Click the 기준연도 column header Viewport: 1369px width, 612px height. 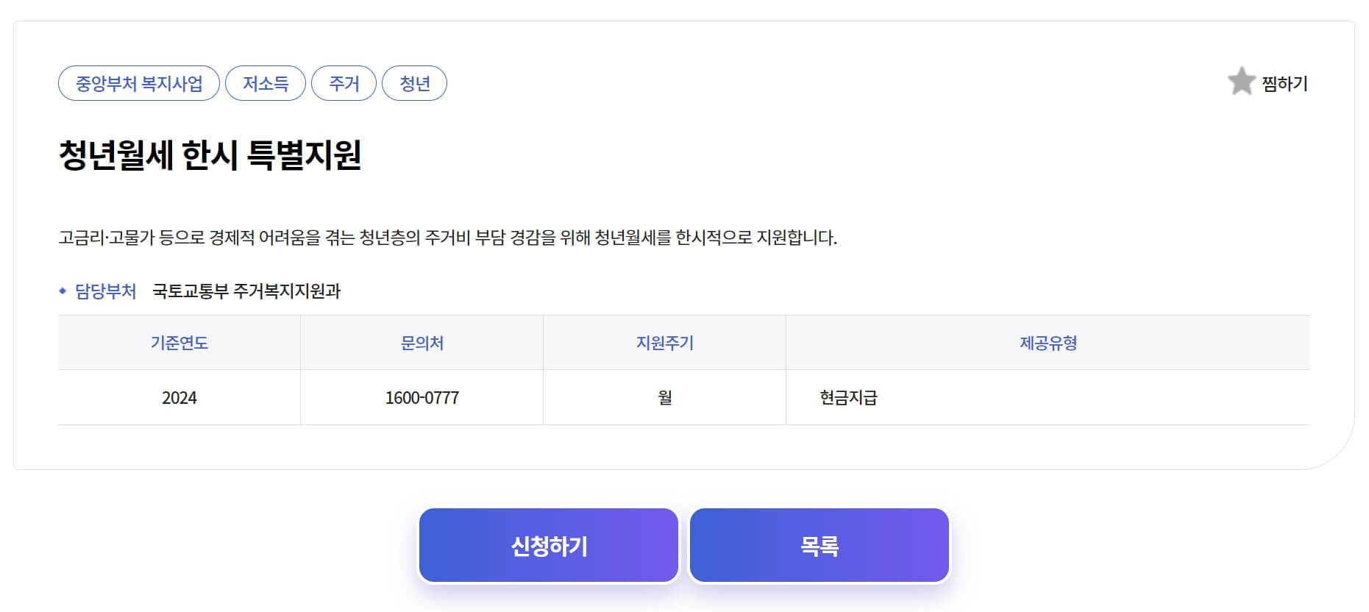click(179, 343)
